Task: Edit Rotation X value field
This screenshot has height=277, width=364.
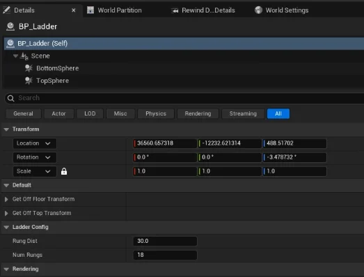Action: [x=165, y=157]
